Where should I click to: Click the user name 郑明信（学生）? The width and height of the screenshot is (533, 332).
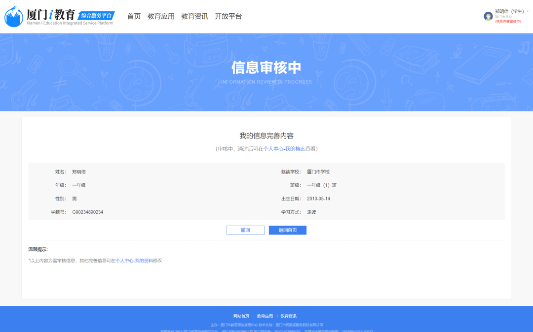[x=509, y=11]
